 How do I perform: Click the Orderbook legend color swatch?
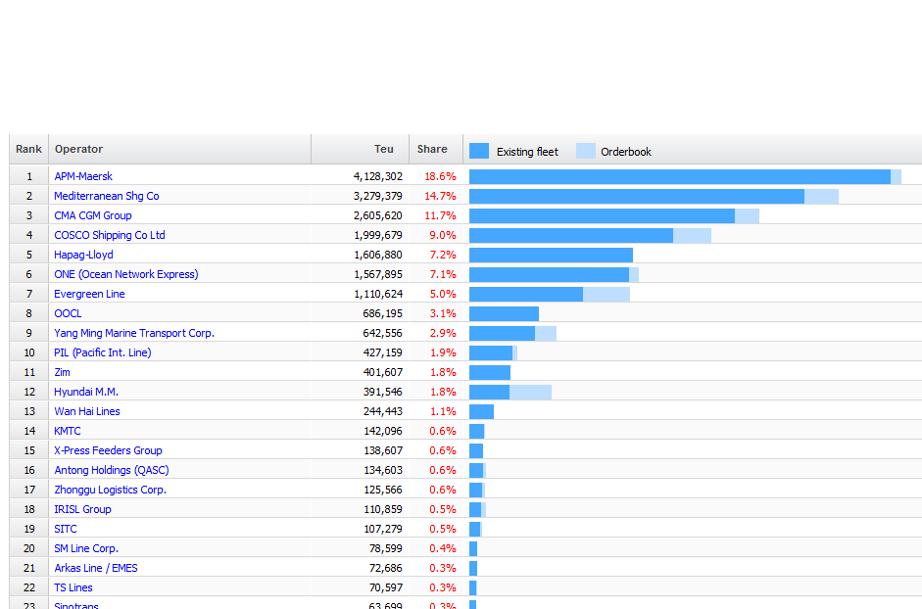click(585, 151)
